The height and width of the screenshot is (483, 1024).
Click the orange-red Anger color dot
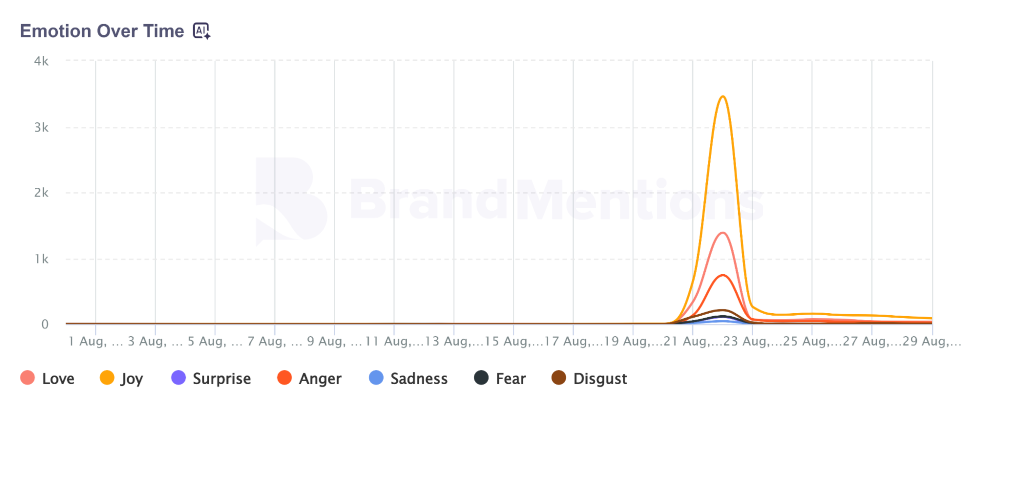point(284,378)
